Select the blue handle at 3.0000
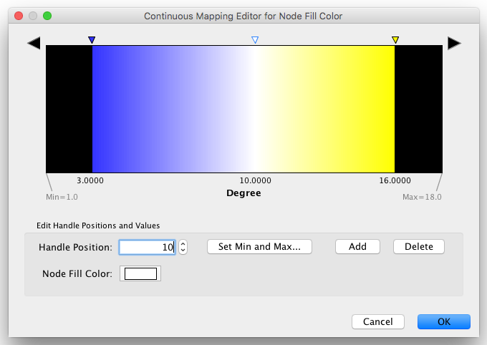The height and width of the screenshot is (345, 487). (x=91, y=40)
